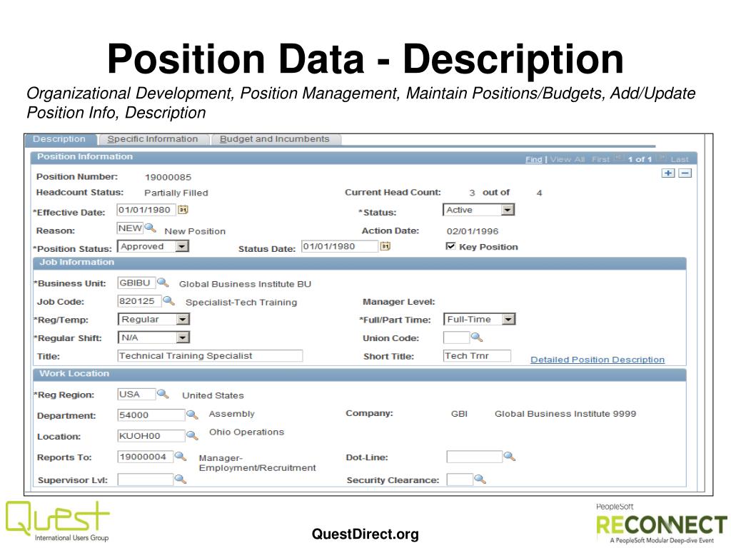Click the Find link

tap(534, 159)
